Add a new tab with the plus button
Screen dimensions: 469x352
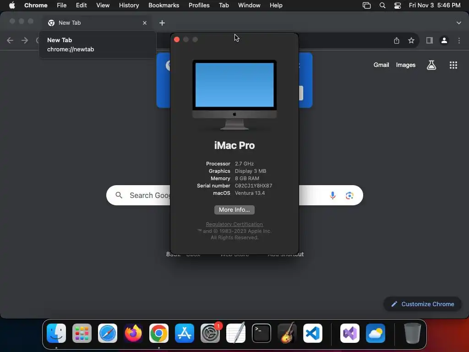click(x=162, y=23)
